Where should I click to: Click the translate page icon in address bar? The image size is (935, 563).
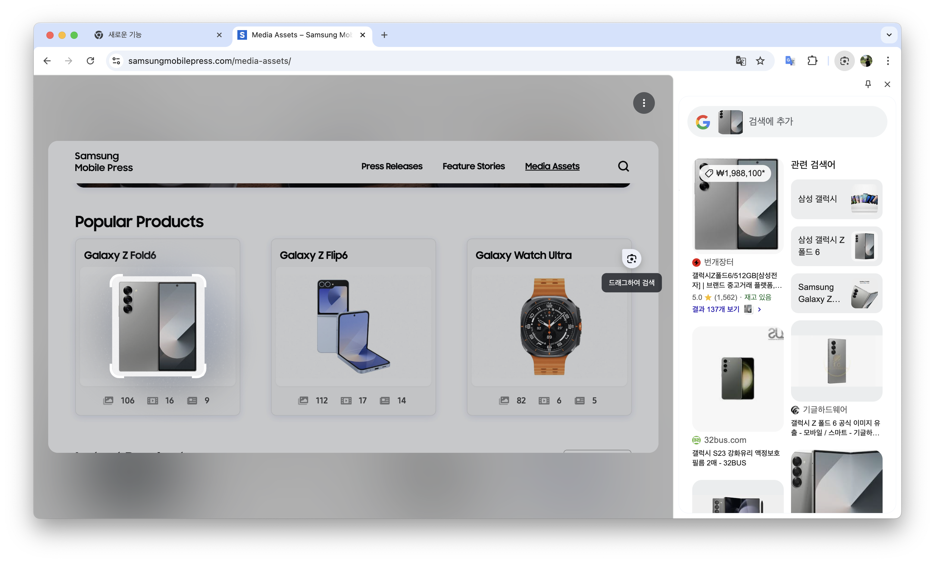coord(740,61)
